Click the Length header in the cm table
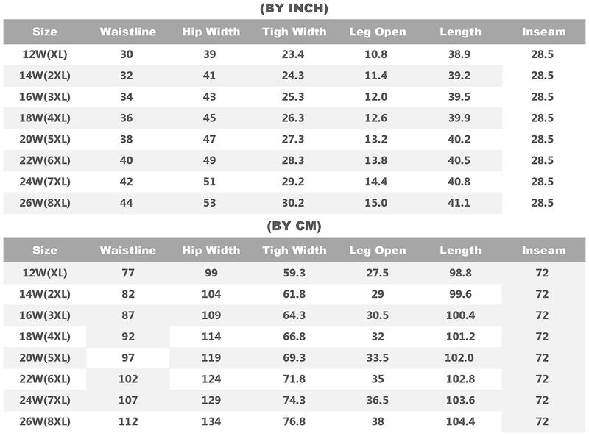This screenshot has width=589, height=436. (x=460, y=251)
